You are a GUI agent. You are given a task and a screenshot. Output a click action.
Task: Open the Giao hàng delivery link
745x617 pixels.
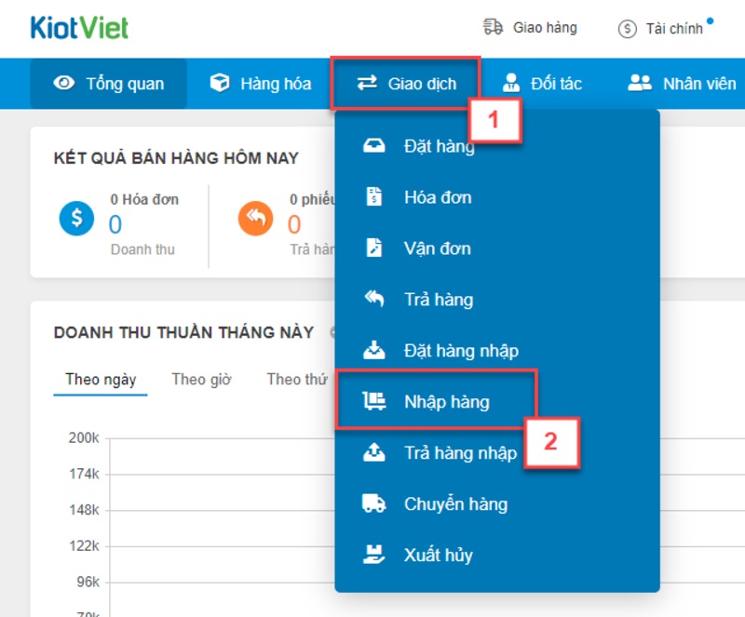point(530,28)
